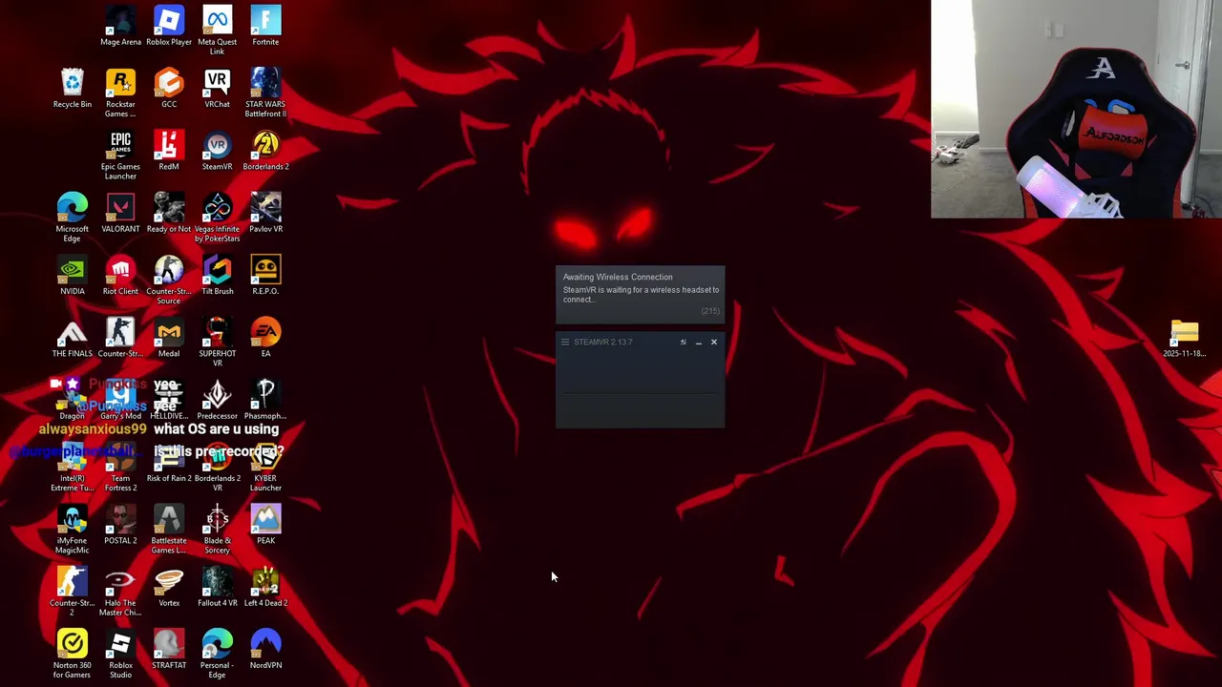
Task: Close the SteamVR status window
Action: tap(713, 342)
